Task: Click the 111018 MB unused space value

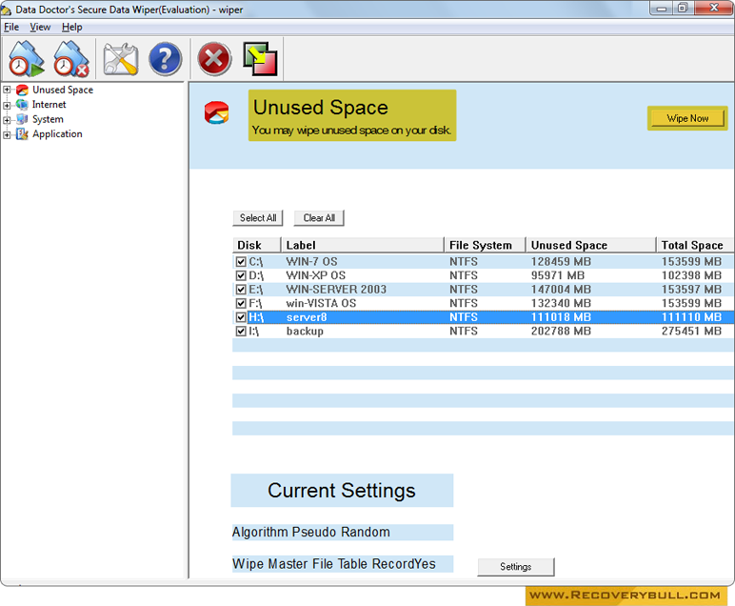Action: (x=561, y=317)
